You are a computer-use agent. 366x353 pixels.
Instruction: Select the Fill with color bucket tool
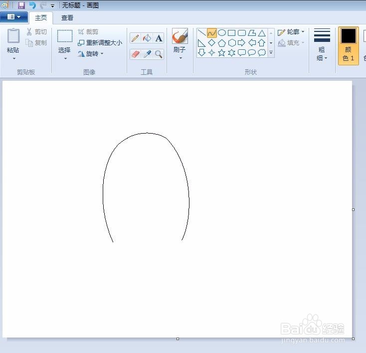pos(147,38)
